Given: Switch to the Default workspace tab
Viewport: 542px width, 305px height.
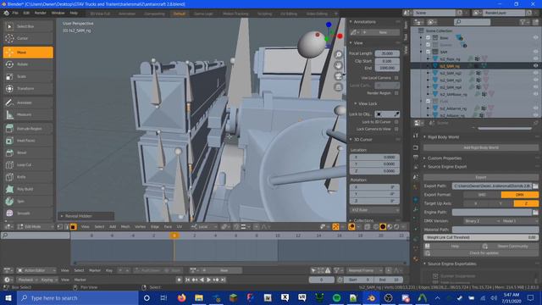Looking at the screenshot, I should 179,14.
